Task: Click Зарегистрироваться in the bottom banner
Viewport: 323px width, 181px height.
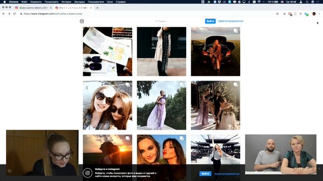Action: click(227, 174)
